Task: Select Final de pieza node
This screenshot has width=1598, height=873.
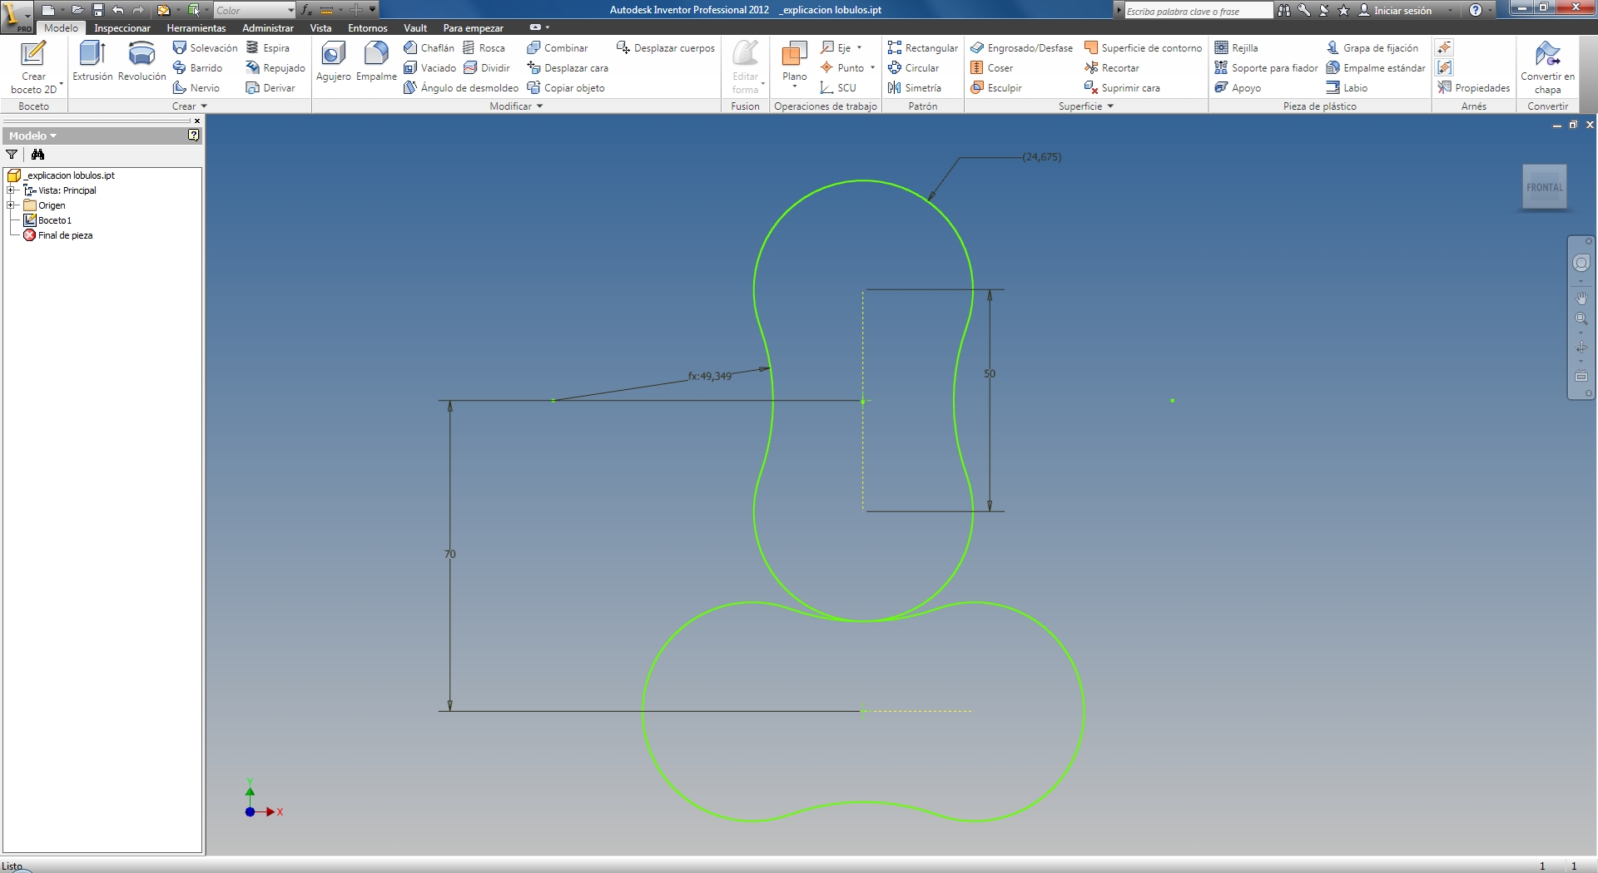Action: [x=58, y=235]
